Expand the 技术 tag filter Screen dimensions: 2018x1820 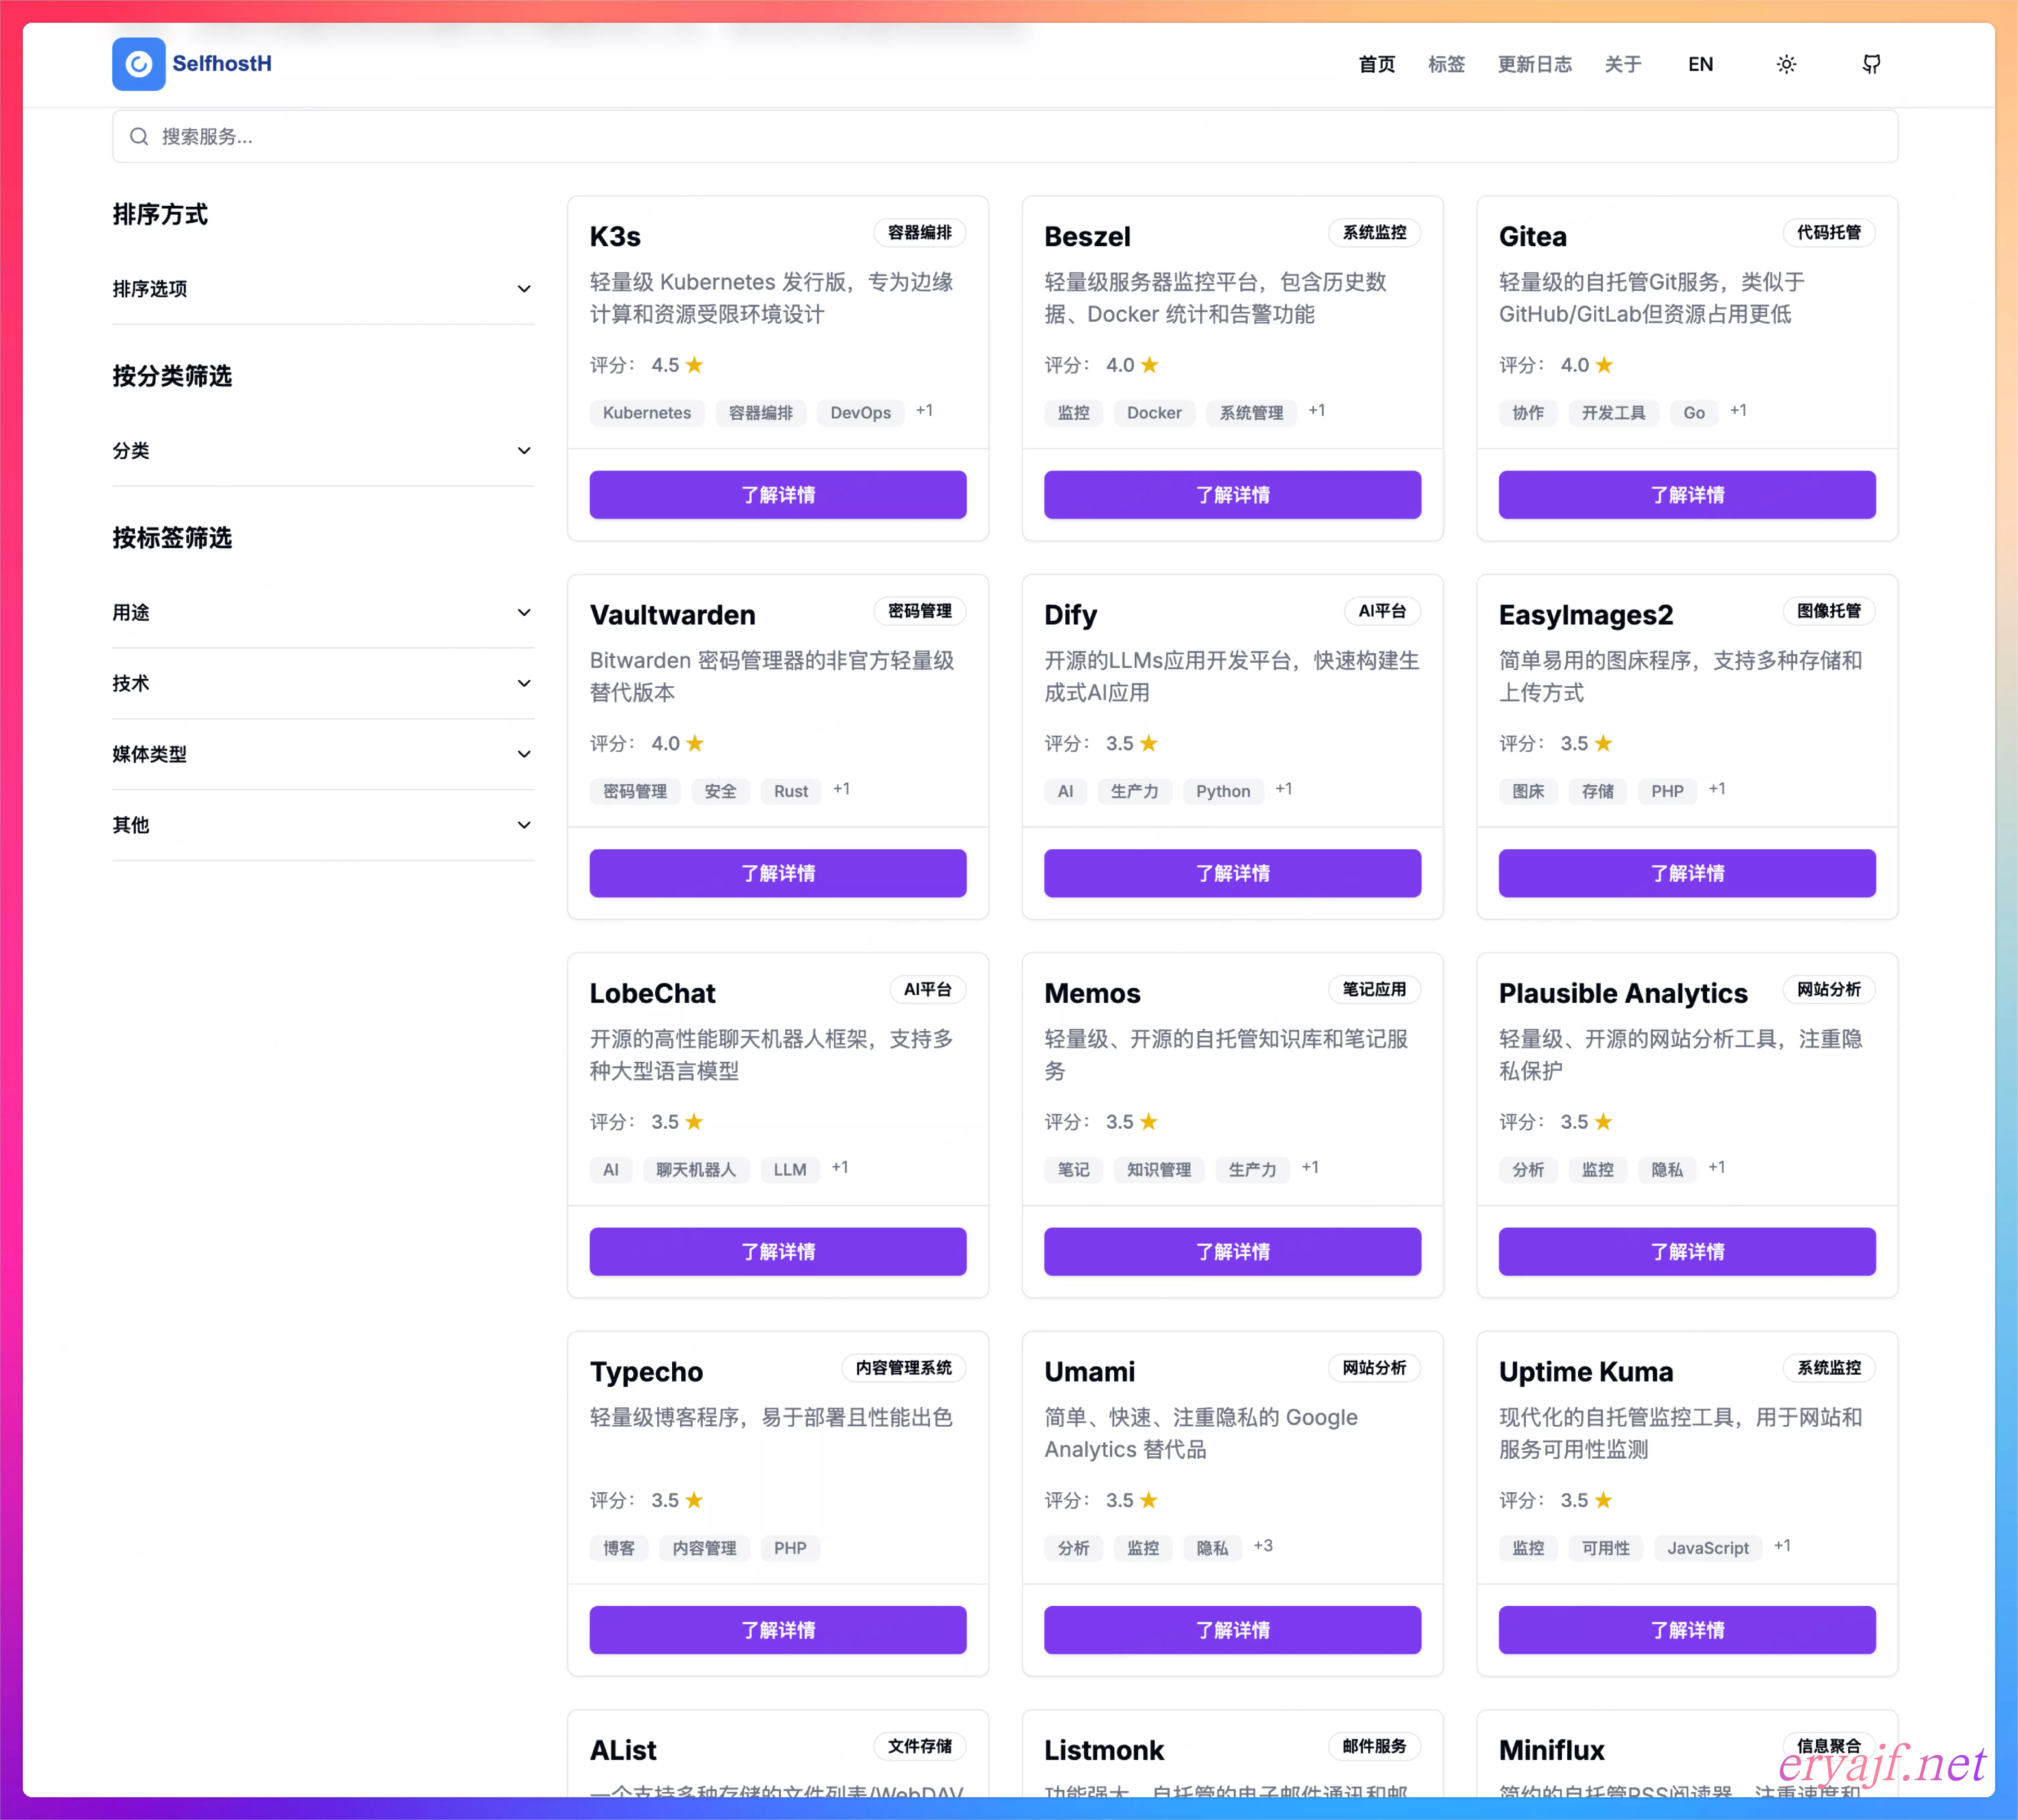pyautogui.click(x=323, y=683)
